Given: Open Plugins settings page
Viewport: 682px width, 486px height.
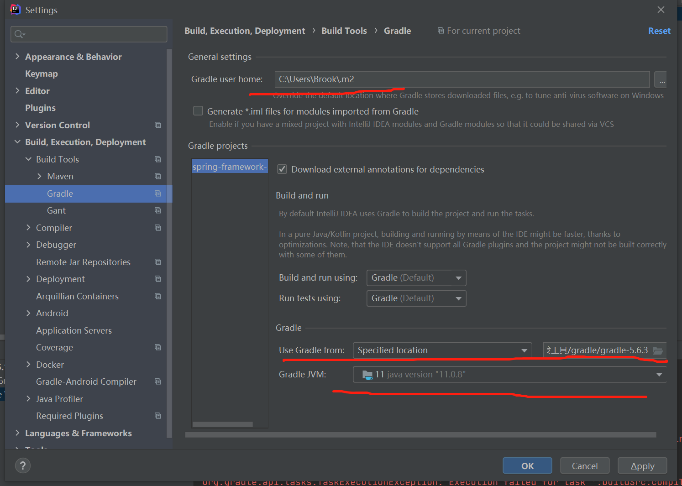Looking at the screenshot, I should (x=40, y=108).
